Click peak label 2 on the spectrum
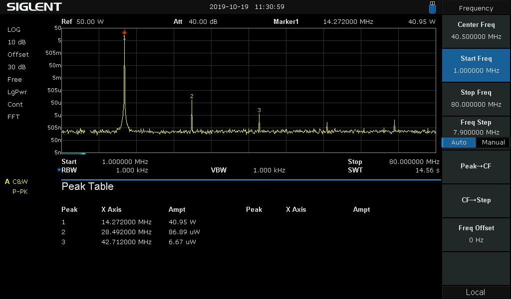511x299 pixels. click(x=192, y=96)
